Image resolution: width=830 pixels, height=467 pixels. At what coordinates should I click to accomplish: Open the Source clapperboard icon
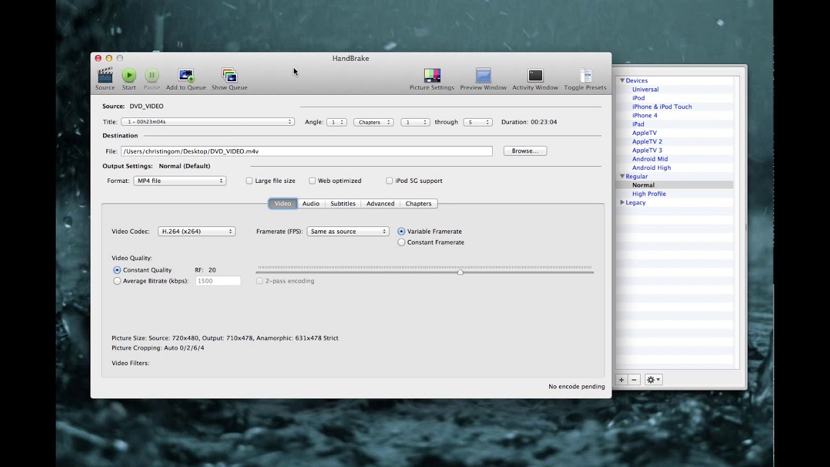click(105, 75)
